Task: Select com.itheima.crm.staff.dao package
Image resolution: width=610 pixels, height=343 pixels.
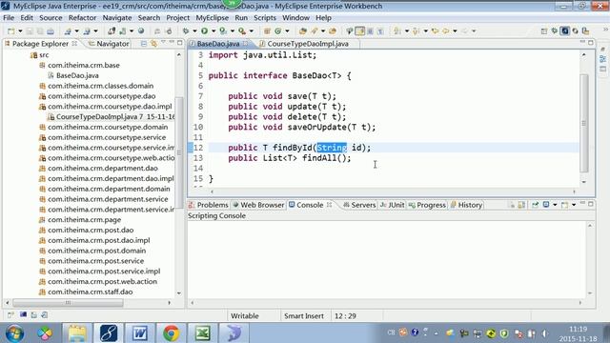Action: pos(90,292)
